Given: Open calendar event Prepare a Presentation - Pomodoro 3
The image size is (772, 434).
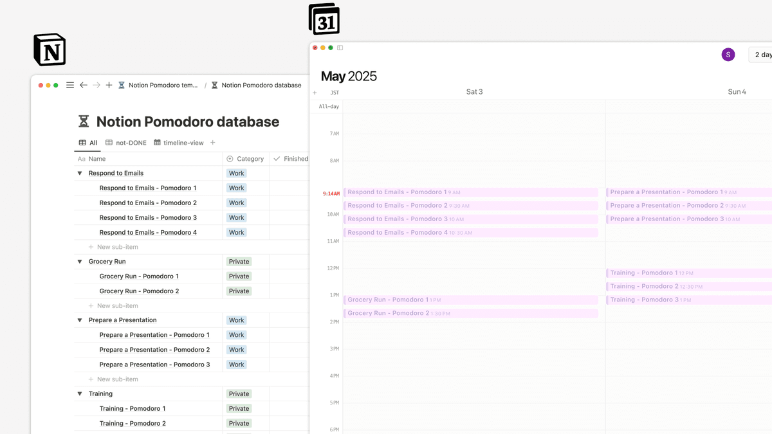Looking at the screenshot, I should [689, 219].
